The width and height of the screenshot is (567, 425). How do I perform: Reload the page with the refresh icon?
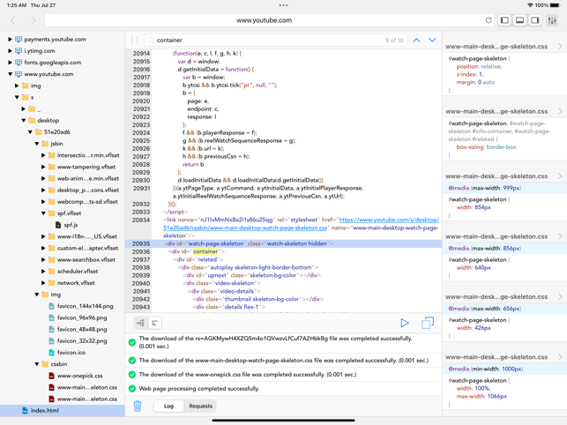tap(489, 20)
